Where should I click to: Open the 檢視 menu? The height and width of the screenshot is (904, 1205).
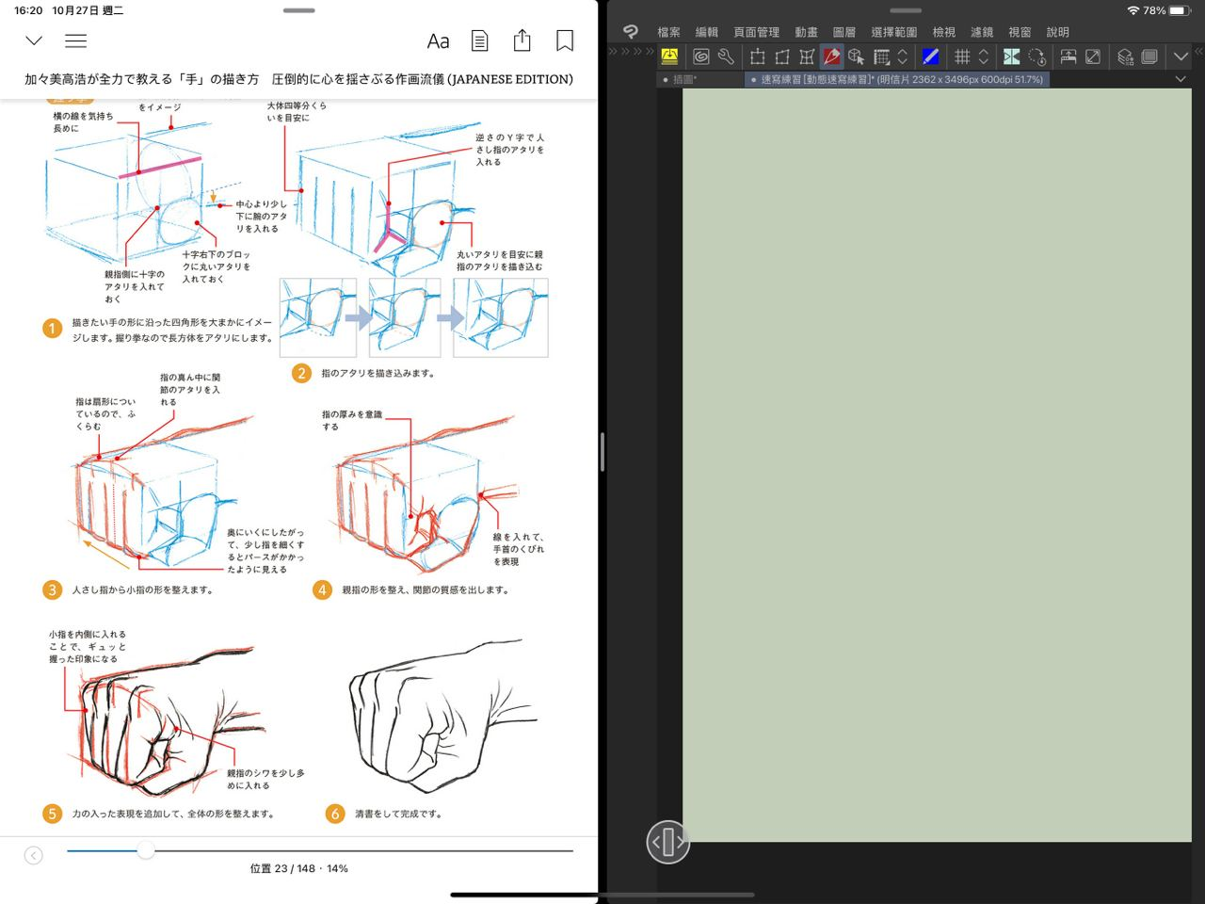pyautogui.click(x=943, y=32)
